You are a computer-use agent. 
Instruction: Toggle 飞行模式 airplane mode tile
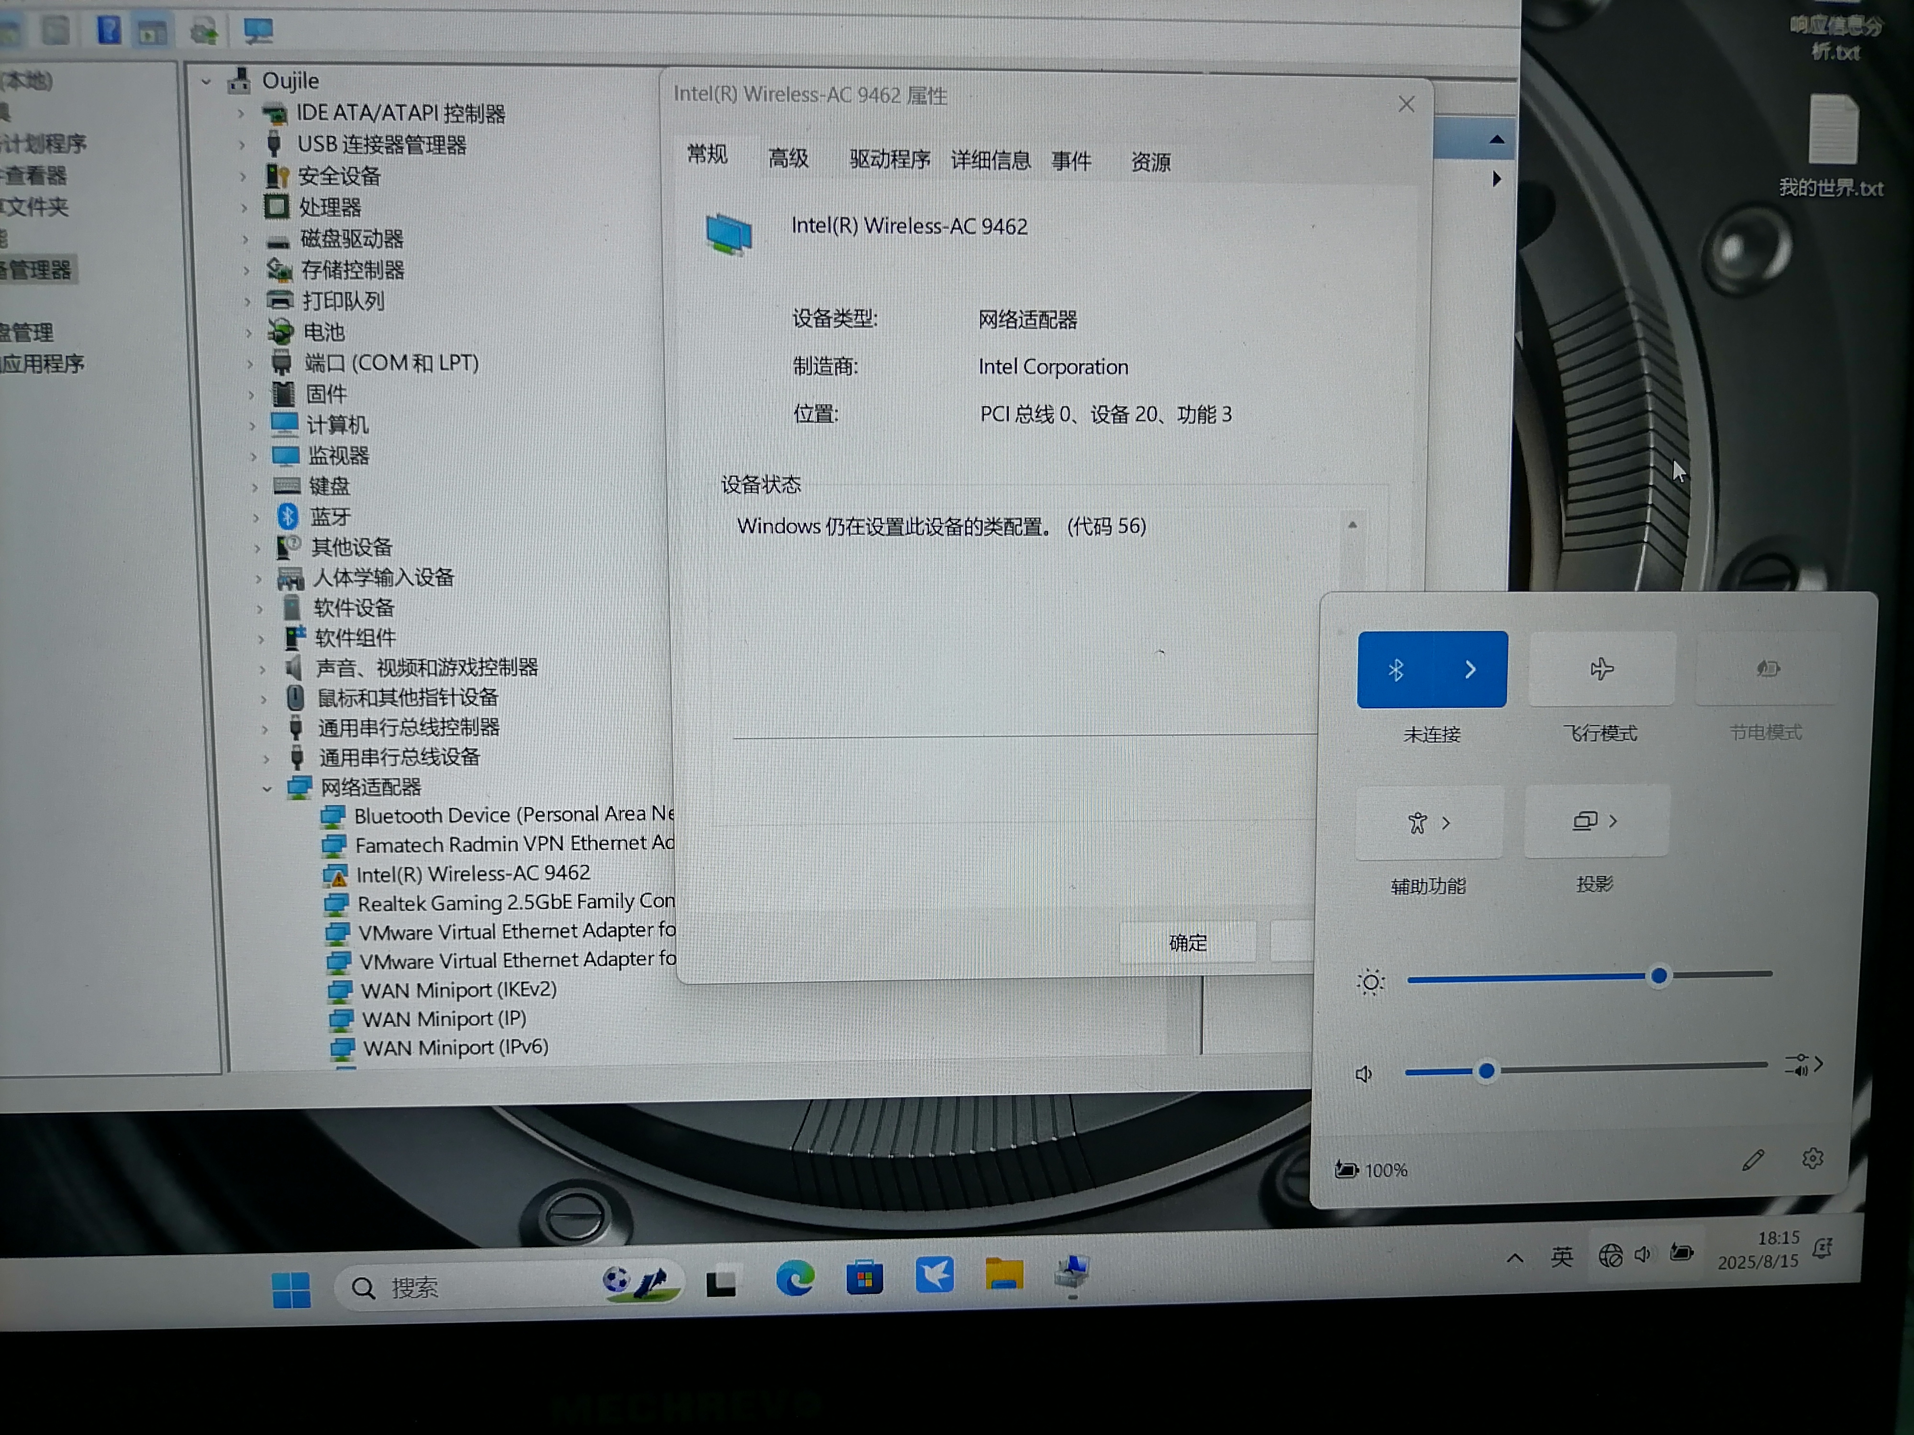click(x=1601, y=669)
